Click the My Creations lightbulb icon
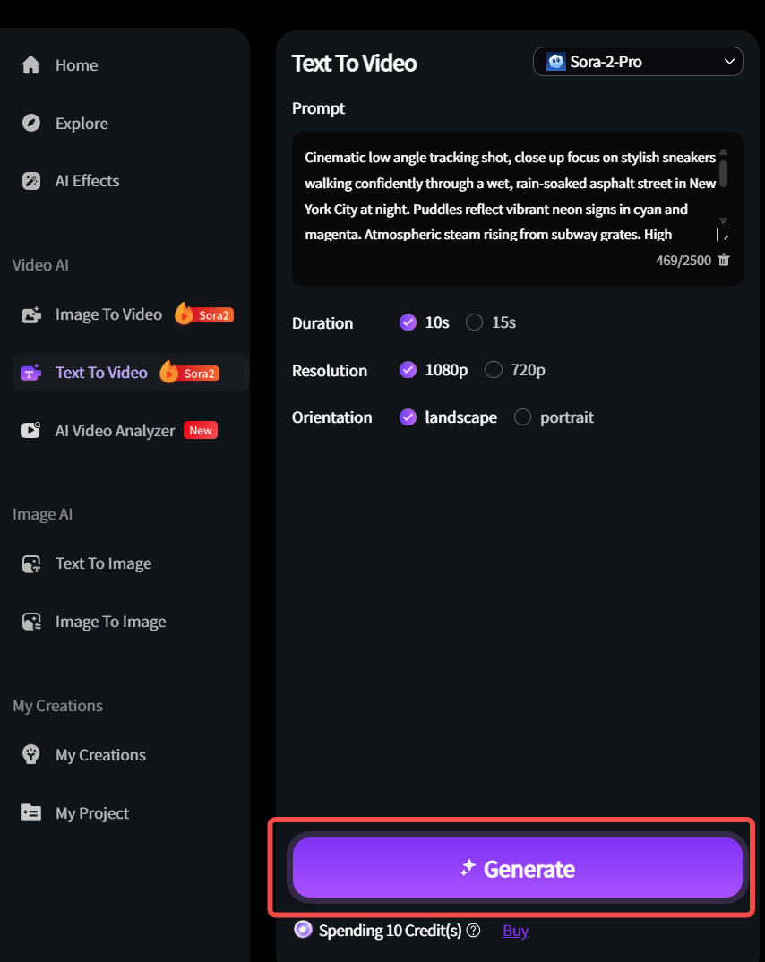 (x=31, y=755)
